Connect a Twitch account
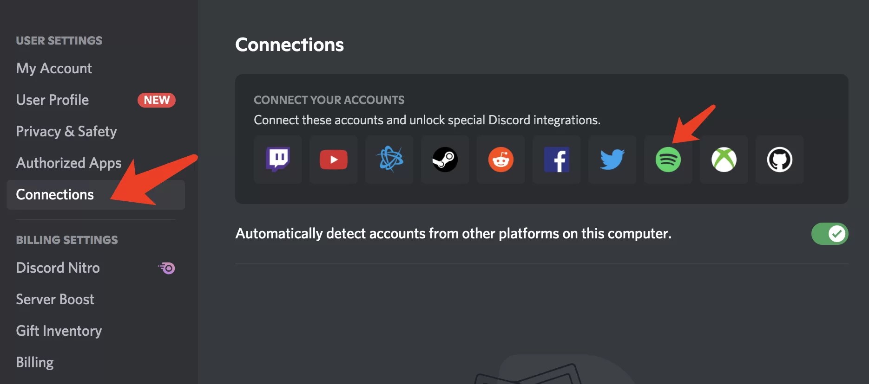This screenshot has height=384, width=869. pyautogui.click(x=277, y=160)
